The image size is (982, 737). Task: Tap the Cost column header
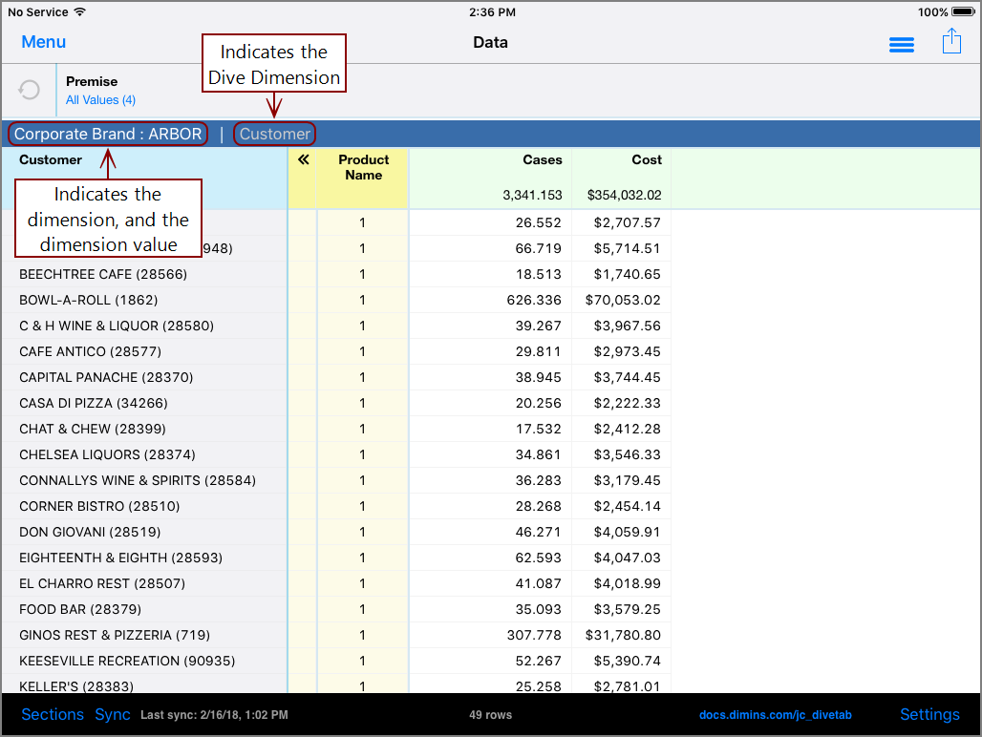pyautogui.click(x=646, y=160)
